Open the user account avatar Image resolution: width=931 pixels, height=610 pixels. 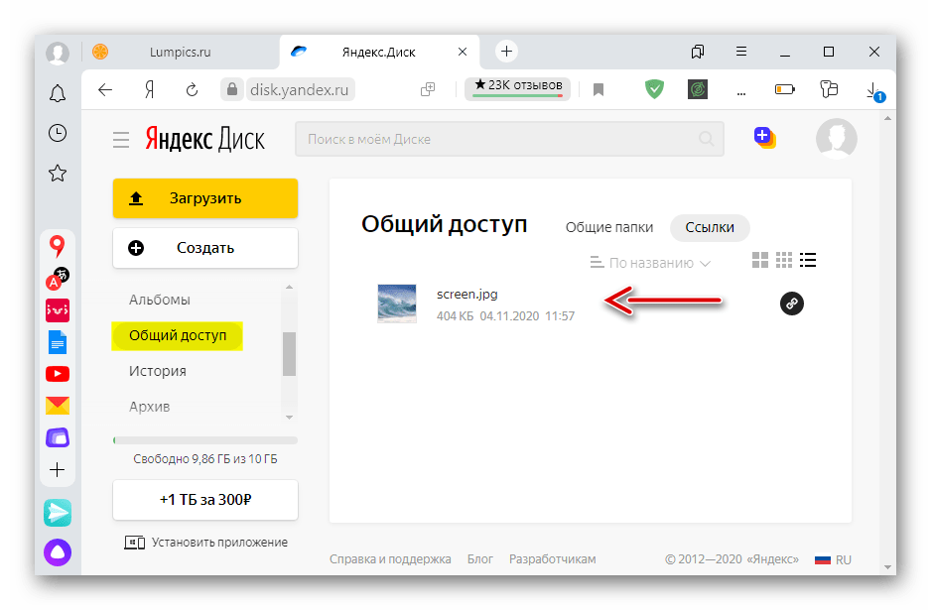(836, 139)
